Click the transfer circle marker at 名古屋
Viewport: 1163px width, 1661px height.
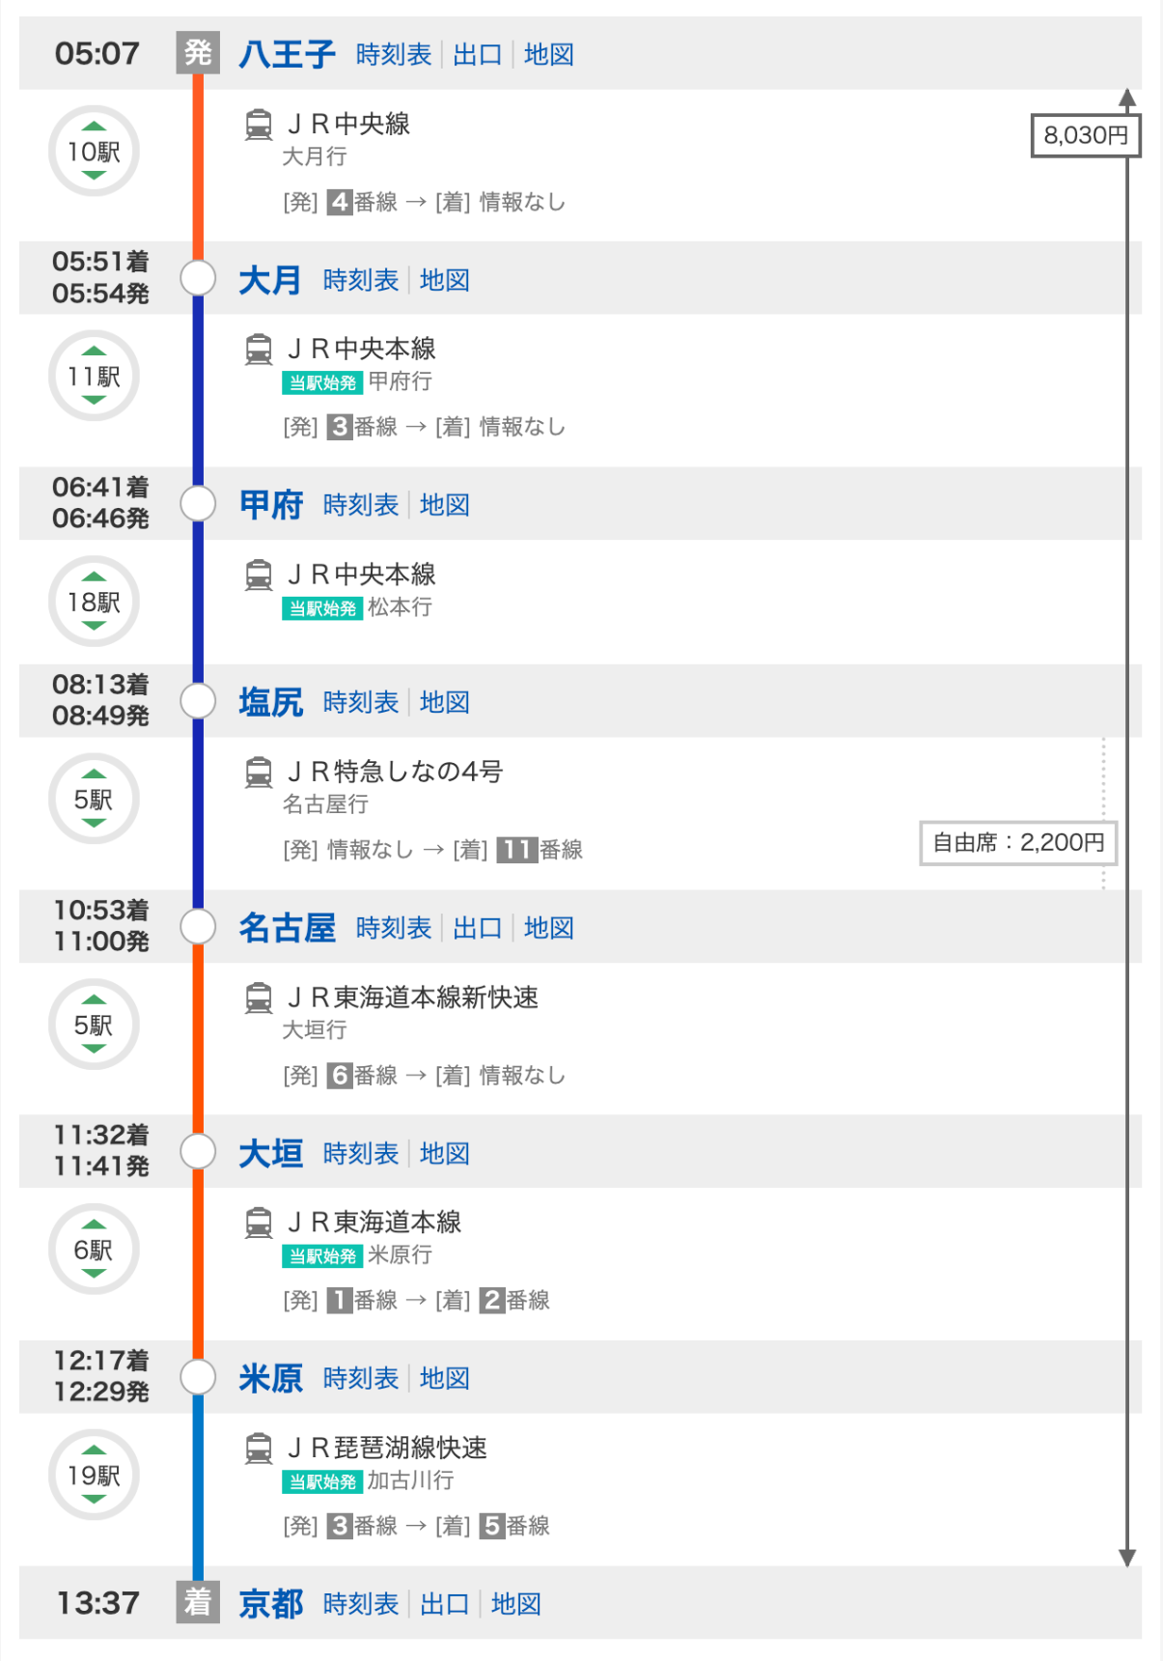point(198,927)
